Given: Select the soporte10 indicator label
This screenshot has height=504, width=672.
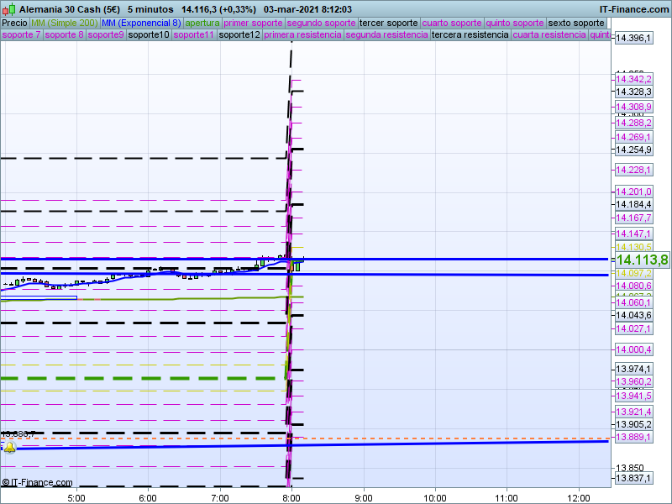Looking at the screenshot, I should pos(150,35).
